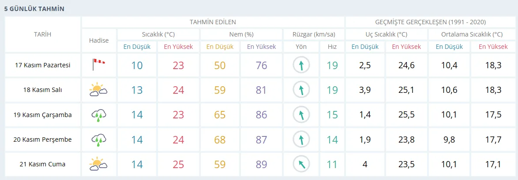This screenshot has width=518, height=180.
Task: Click the Sıcaklık (°C) column header
Action: point(158,34)
